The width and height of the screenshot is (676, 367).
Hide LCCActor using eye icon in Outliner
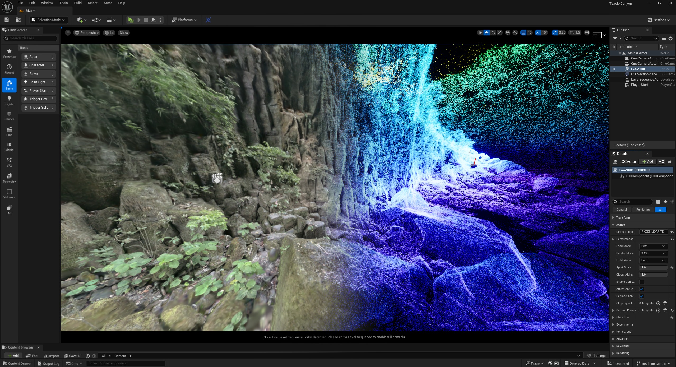pos(613,69)
